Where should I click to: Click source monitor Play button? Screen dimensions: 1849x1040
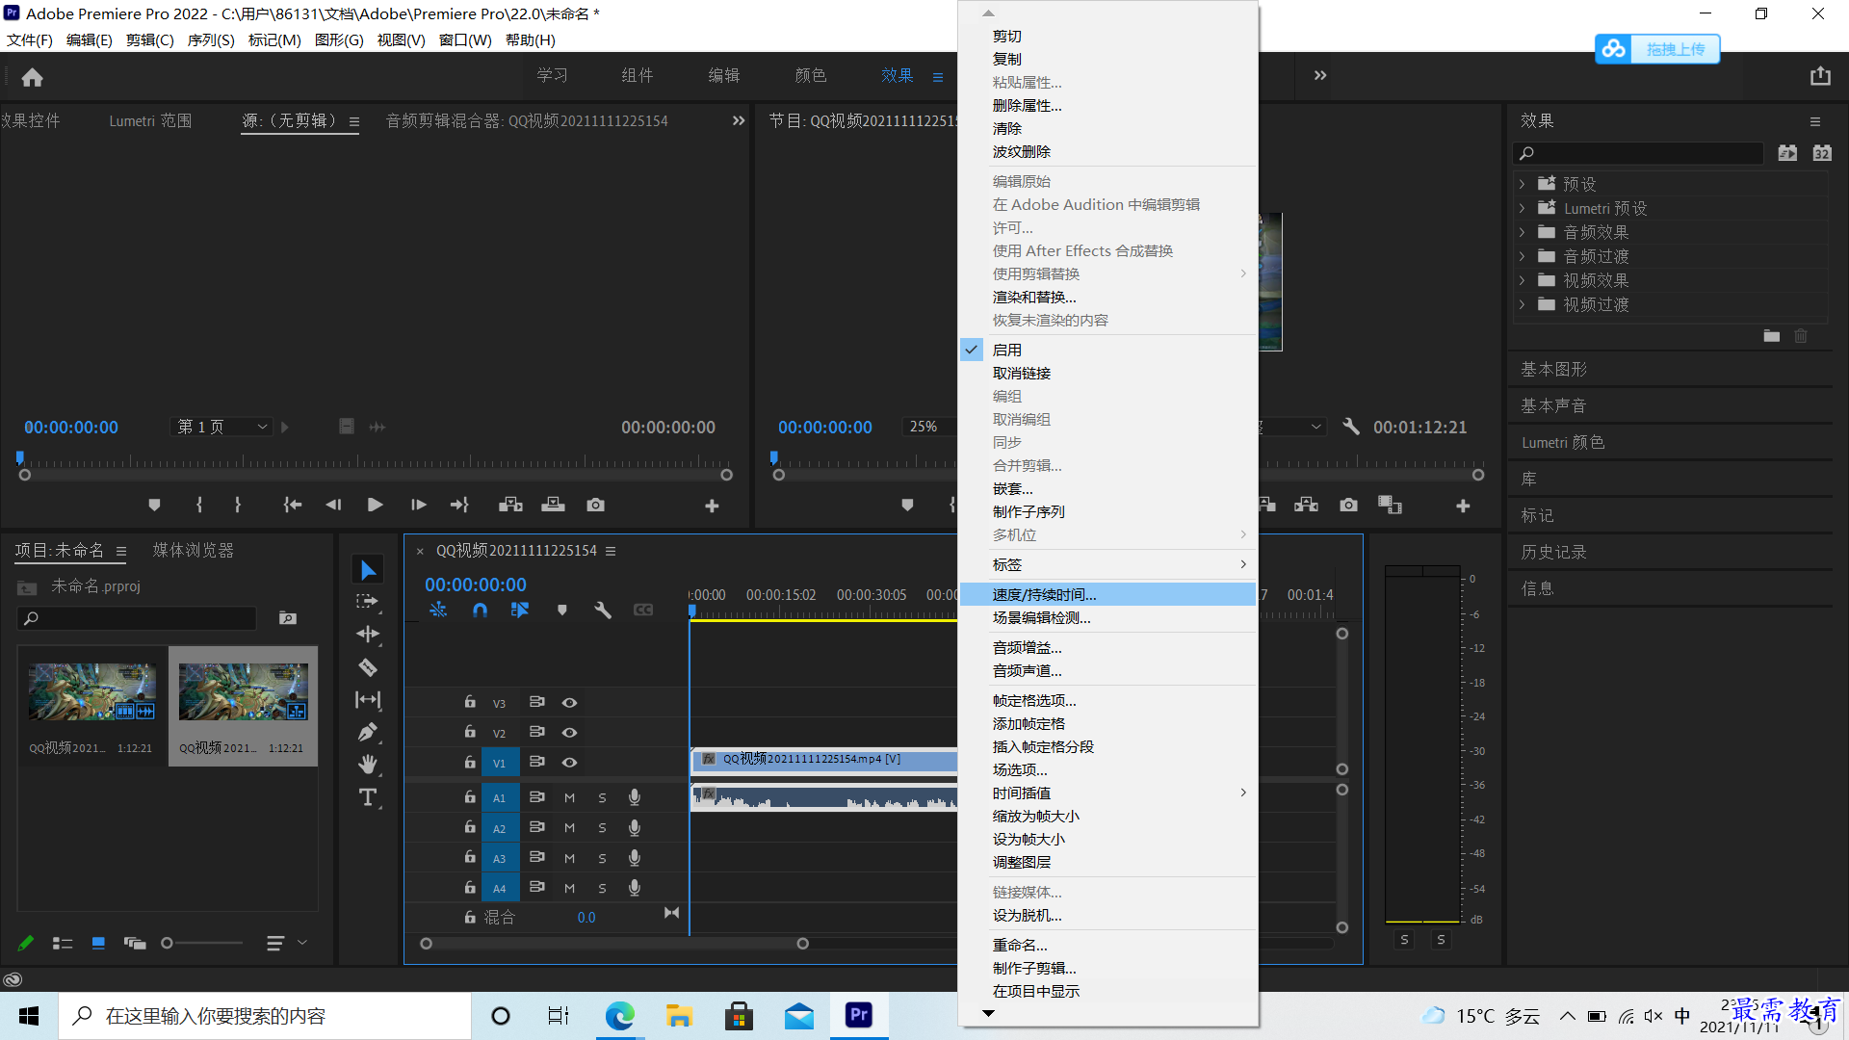(376, 505)
